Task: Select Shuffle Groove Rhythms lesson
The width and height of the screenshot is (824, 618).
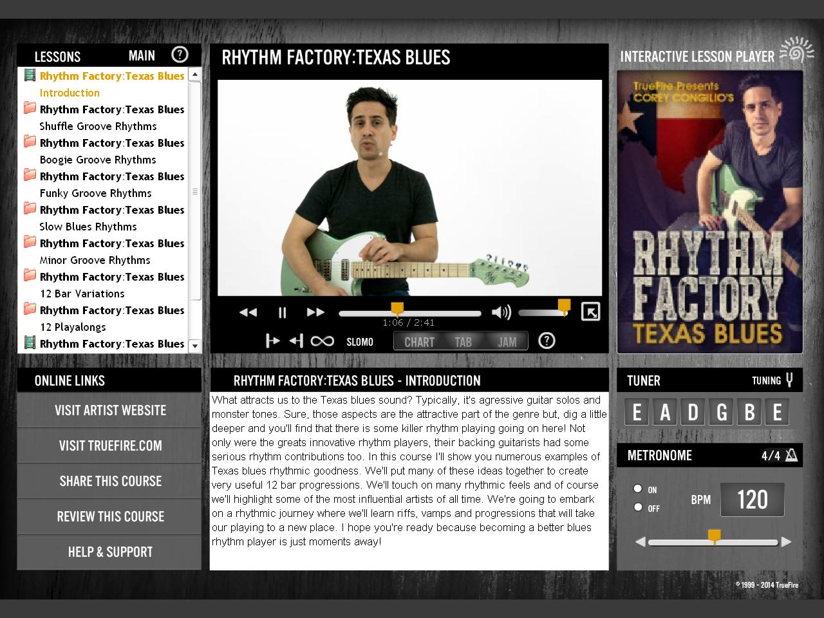Action: pyautogui.click(x=98, y=126)
